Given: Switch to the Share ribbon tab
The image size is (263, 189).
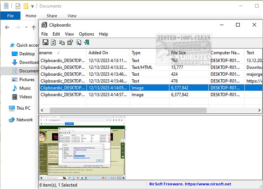Looking at the screenshot, I should coord(51,16).
